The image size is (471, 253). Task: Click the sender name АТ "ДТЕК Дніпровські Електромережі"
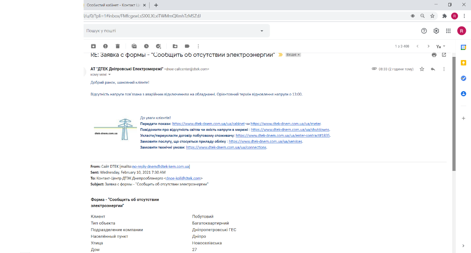click(x=127, y=69)
